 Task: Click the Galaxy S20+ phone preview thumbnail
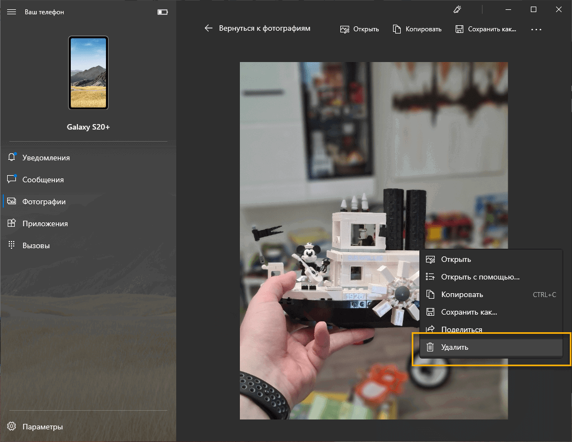(88, 73)
